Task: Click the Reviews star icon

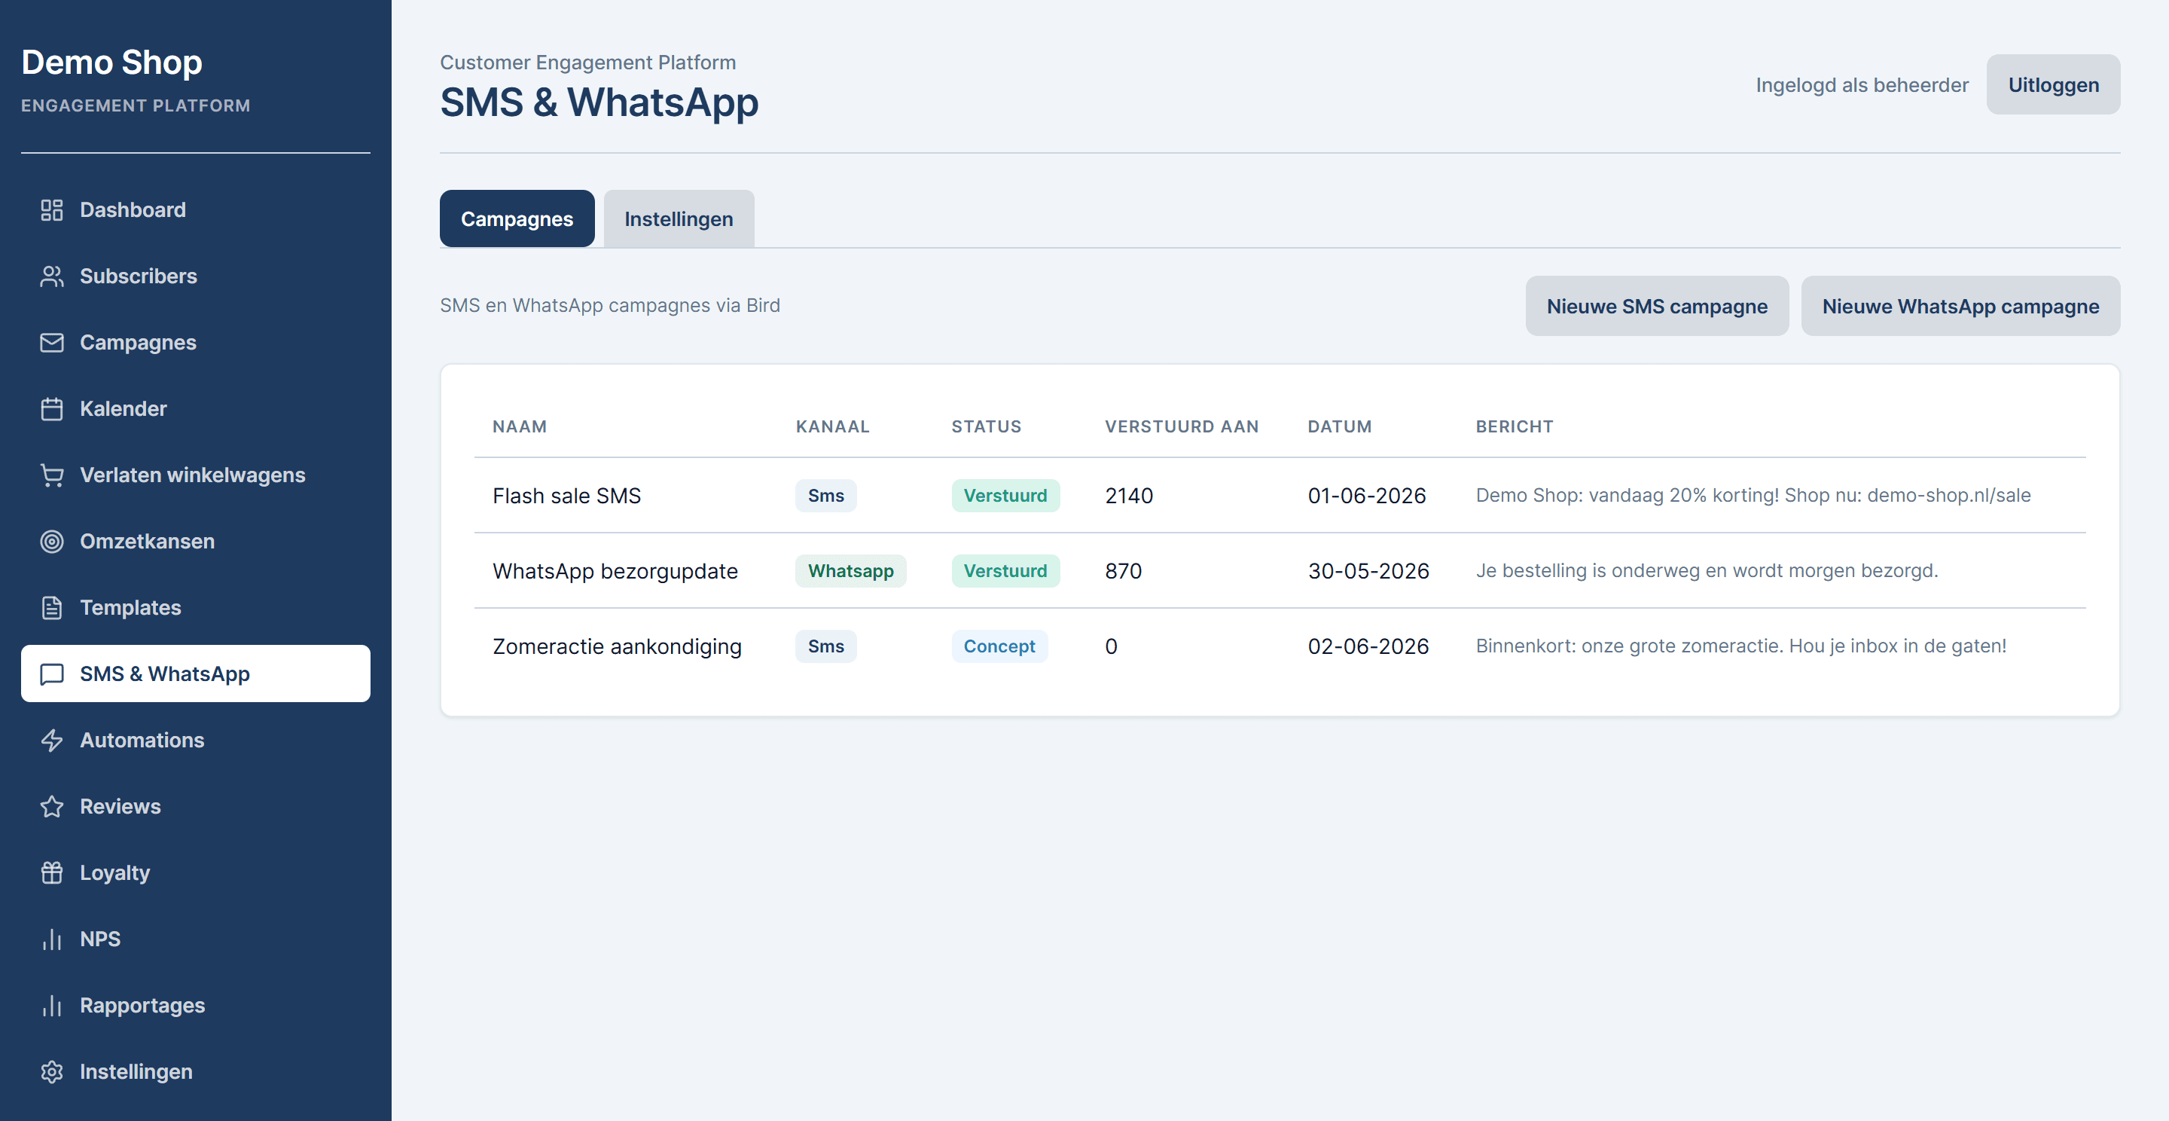Action: point(51,807)
